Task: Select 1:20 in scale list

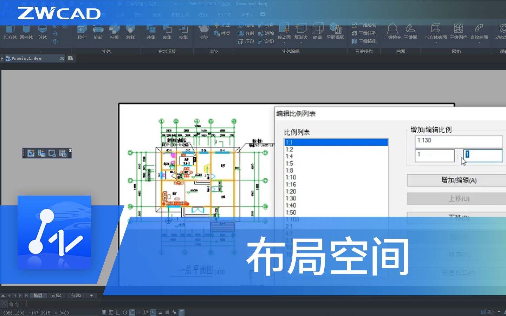Action: pyautogui.click(x=336, y=191)
